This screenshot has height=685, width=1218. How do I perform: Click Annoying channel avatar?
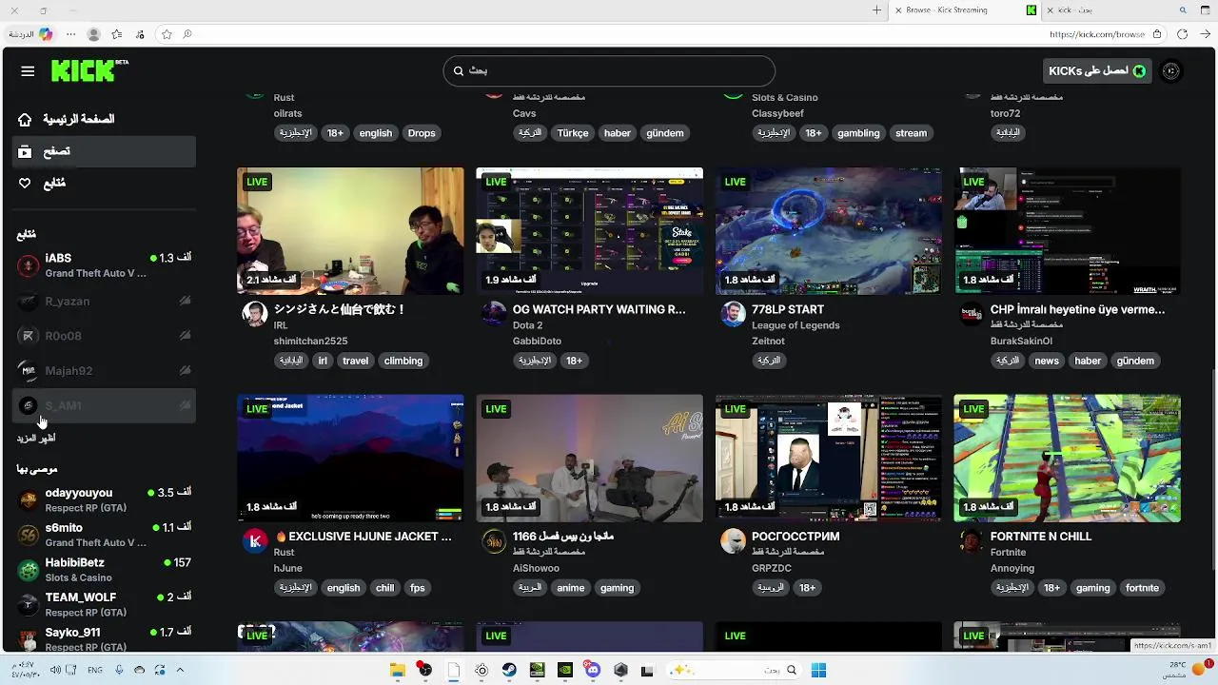click(972, 541)
